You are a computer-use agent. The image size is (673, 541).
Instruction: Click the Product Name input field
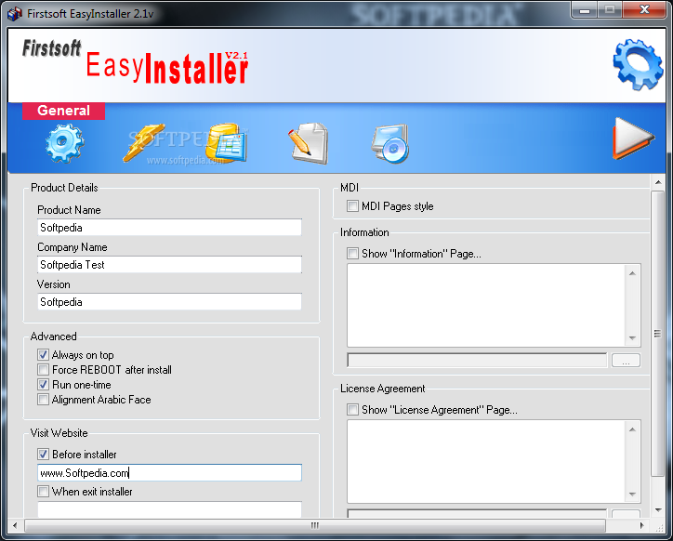[169, 228]
